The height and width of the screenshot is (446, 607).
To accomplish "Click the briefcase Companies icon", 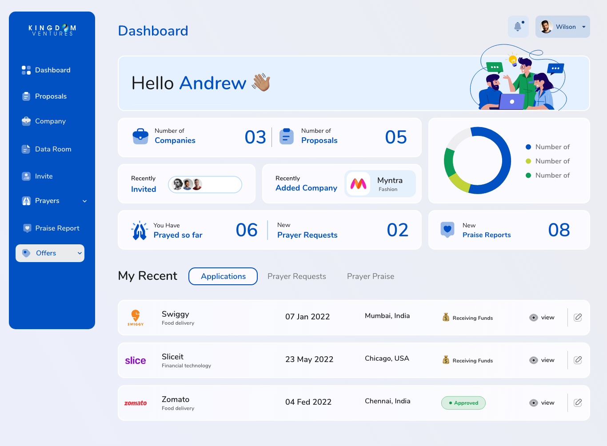I will [x=140, y=136].
